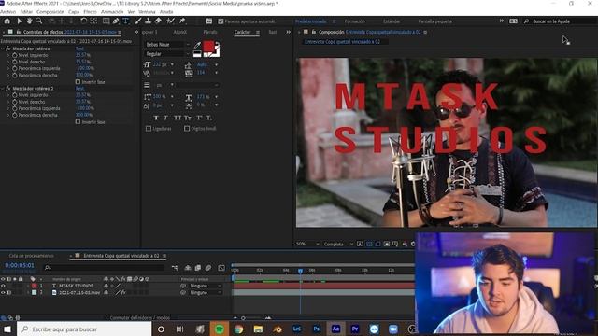
Task: Click the All Caps TT style icon
Action: 178,119
